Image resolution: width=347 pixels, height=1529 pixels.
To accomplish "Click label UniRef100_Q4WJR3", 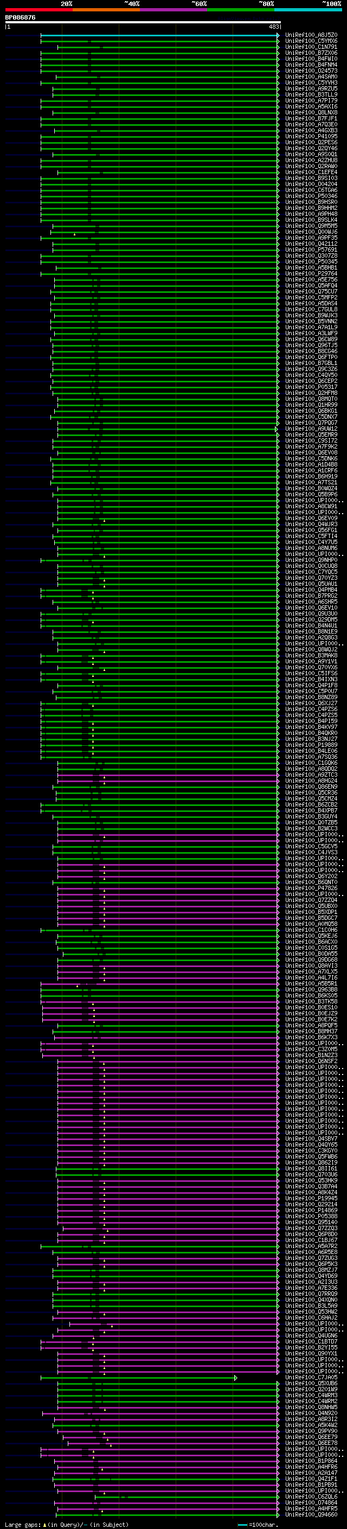I will coord(311,524).
